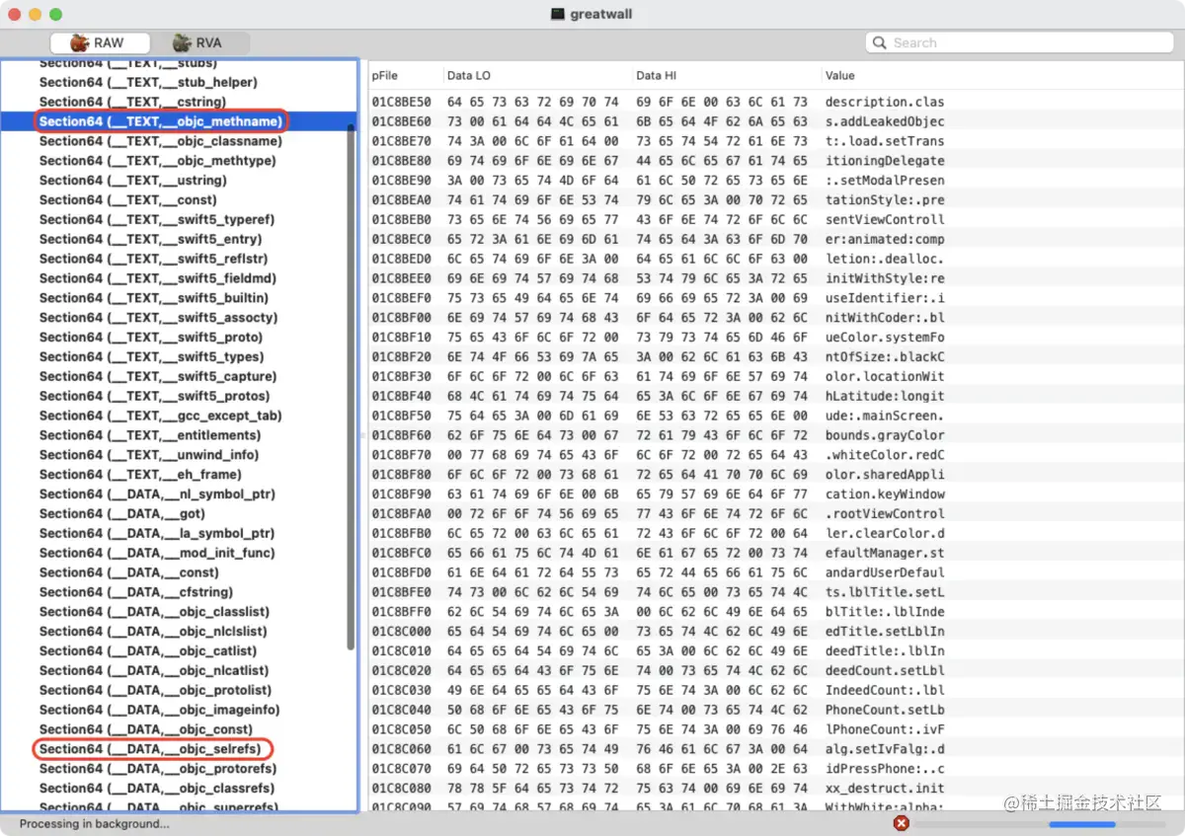Image resolution: width=1185 pixels, height=836 pixels.
Task: Click value 'cation.keyWindow'
Action: tap(885, 494)
